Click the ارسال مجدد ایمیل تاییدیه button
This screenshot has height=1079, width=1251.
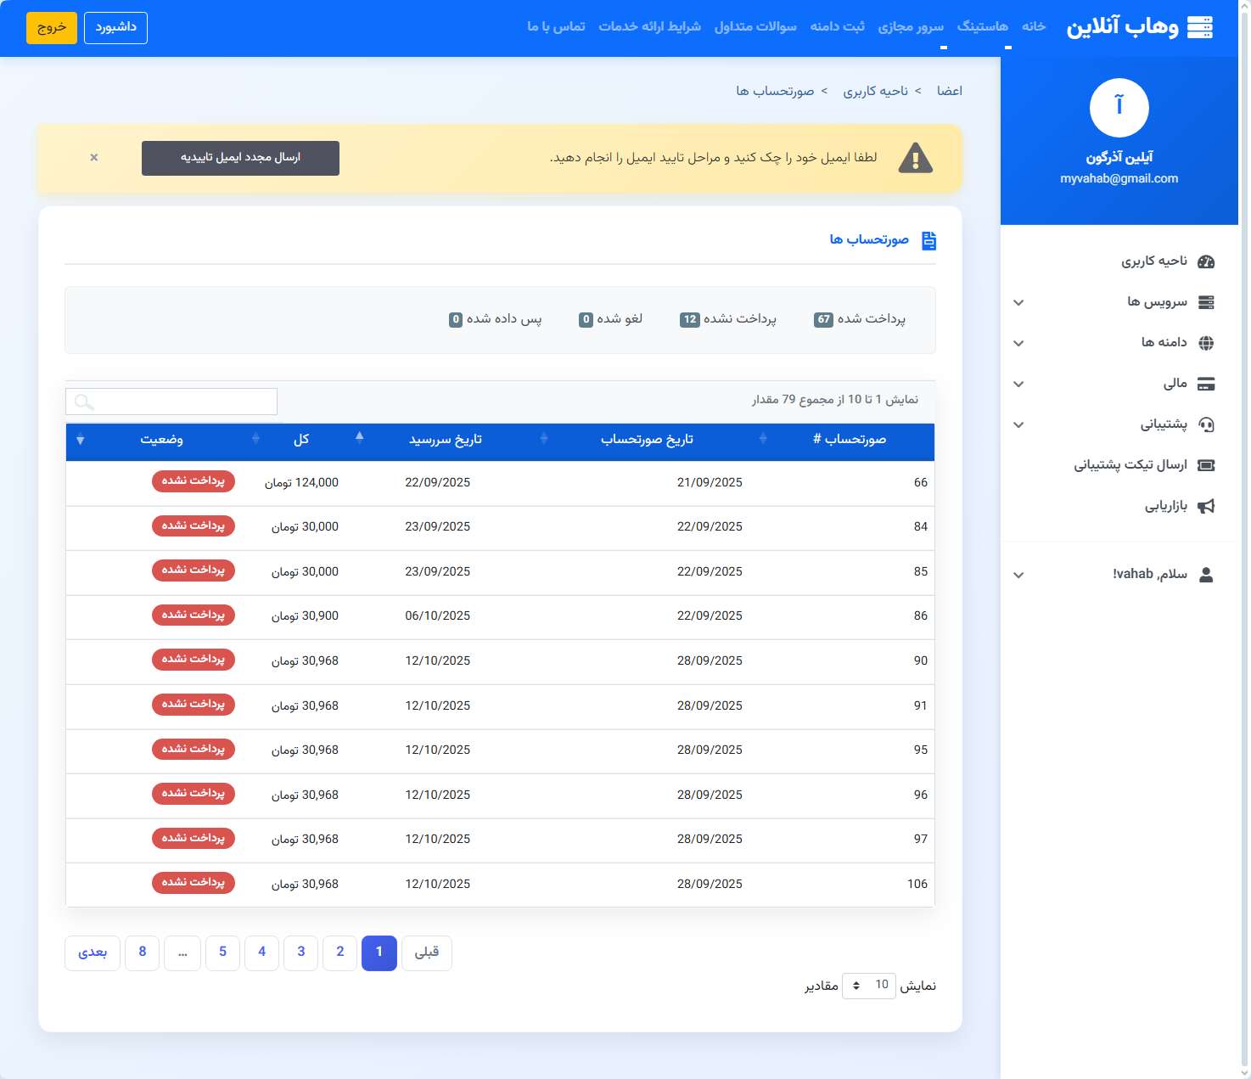[x=240, y=158]
